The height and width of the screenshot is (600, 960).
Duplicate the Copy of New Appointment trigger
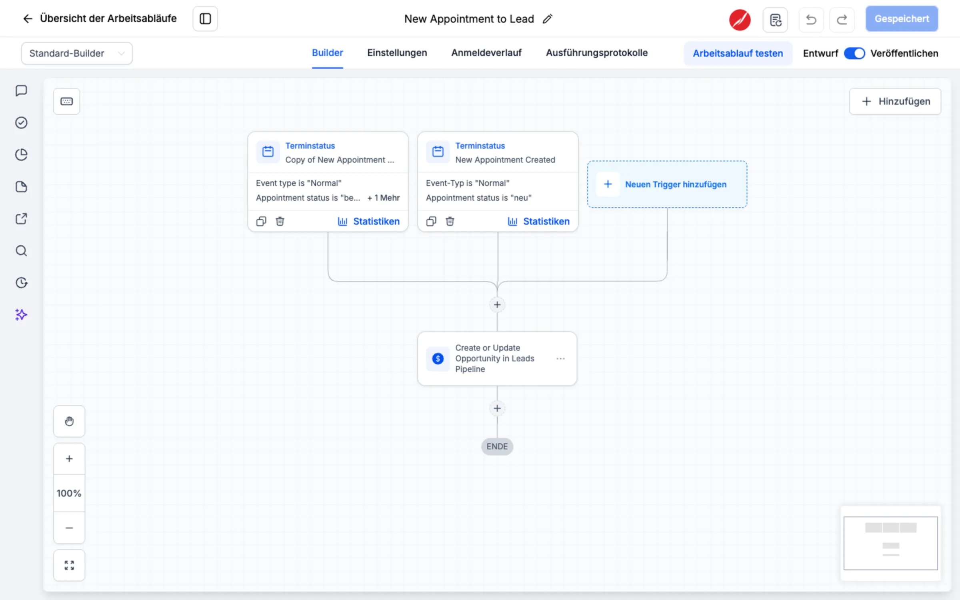coord(261,221)
